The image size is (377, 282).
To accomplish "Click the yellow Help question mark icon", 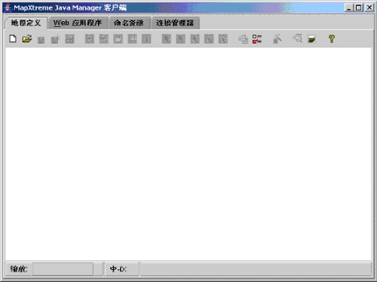I will pos(332,38).
